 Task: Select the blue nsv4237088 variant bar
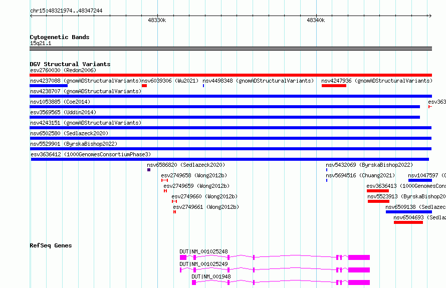[49, 86]
